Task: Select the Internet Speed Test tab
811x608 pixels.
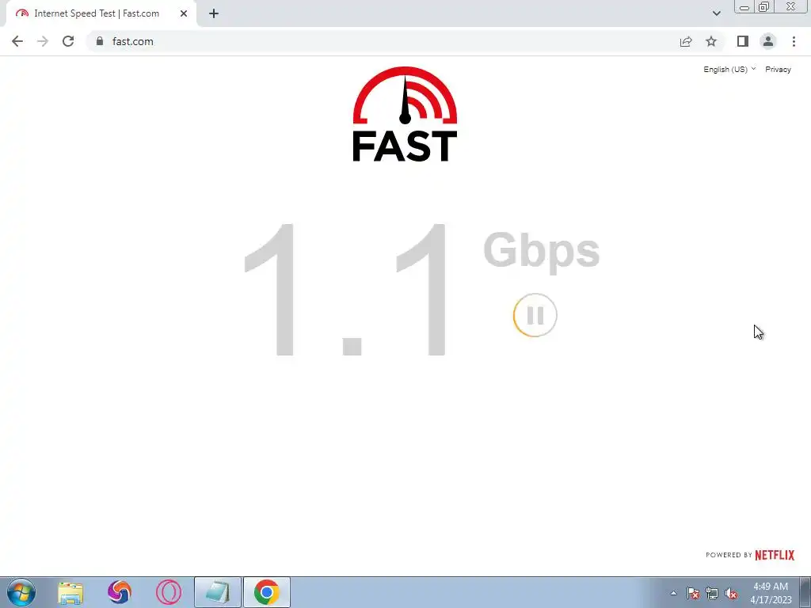Action: (x=101, y=13)
